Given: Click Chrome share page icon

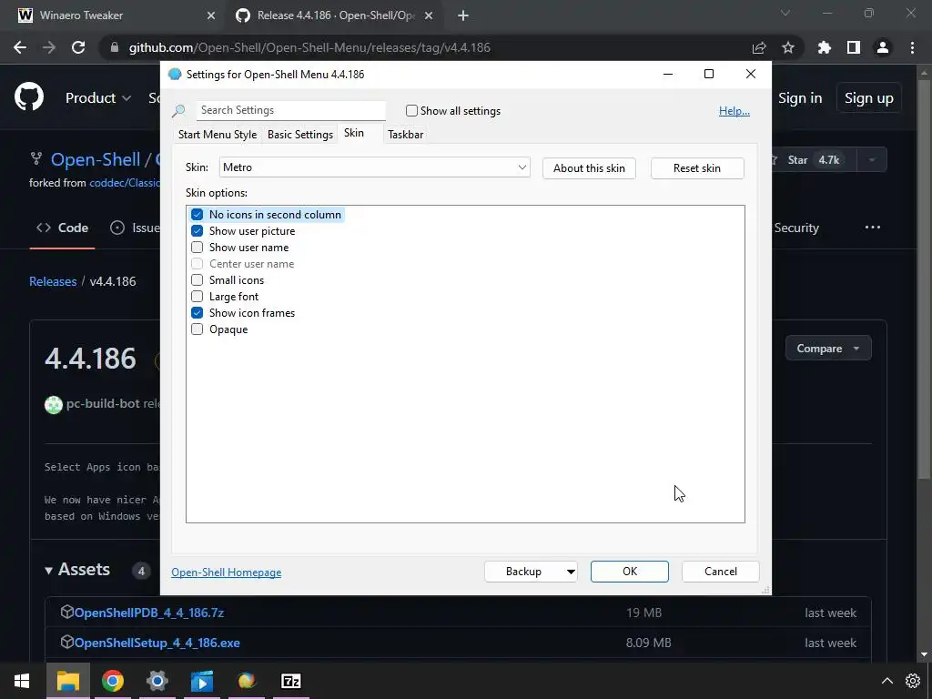Looking at the screenshot, I should coord(759,47).
